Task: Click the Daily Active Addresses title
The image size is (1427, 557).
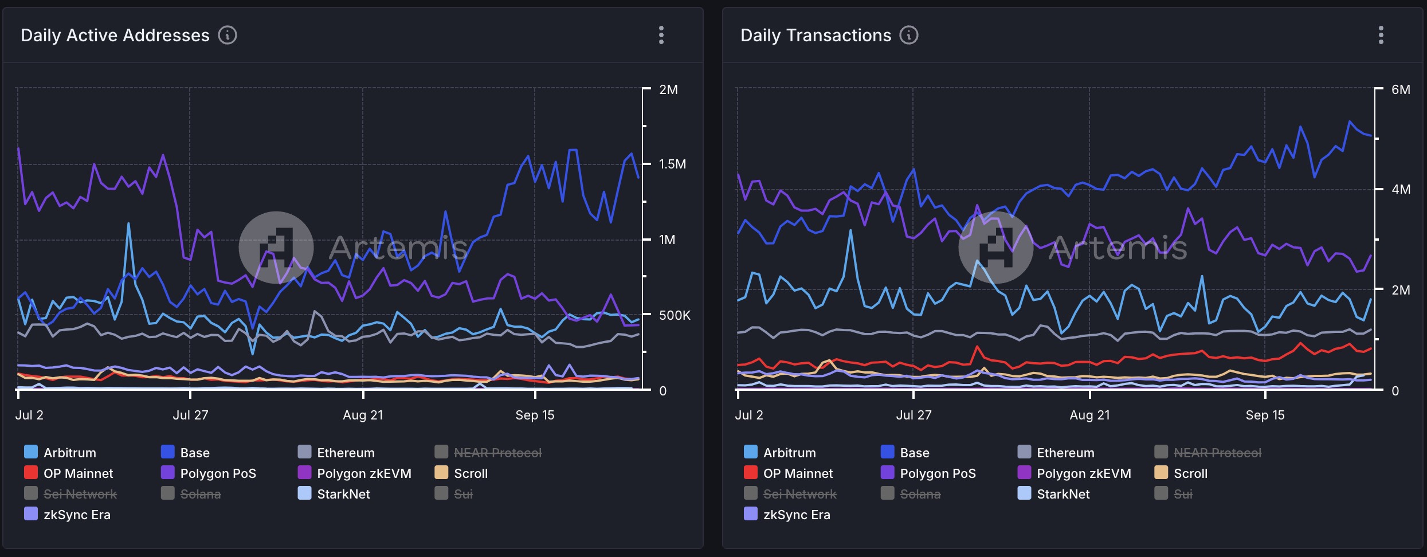Action: point(115,36)
